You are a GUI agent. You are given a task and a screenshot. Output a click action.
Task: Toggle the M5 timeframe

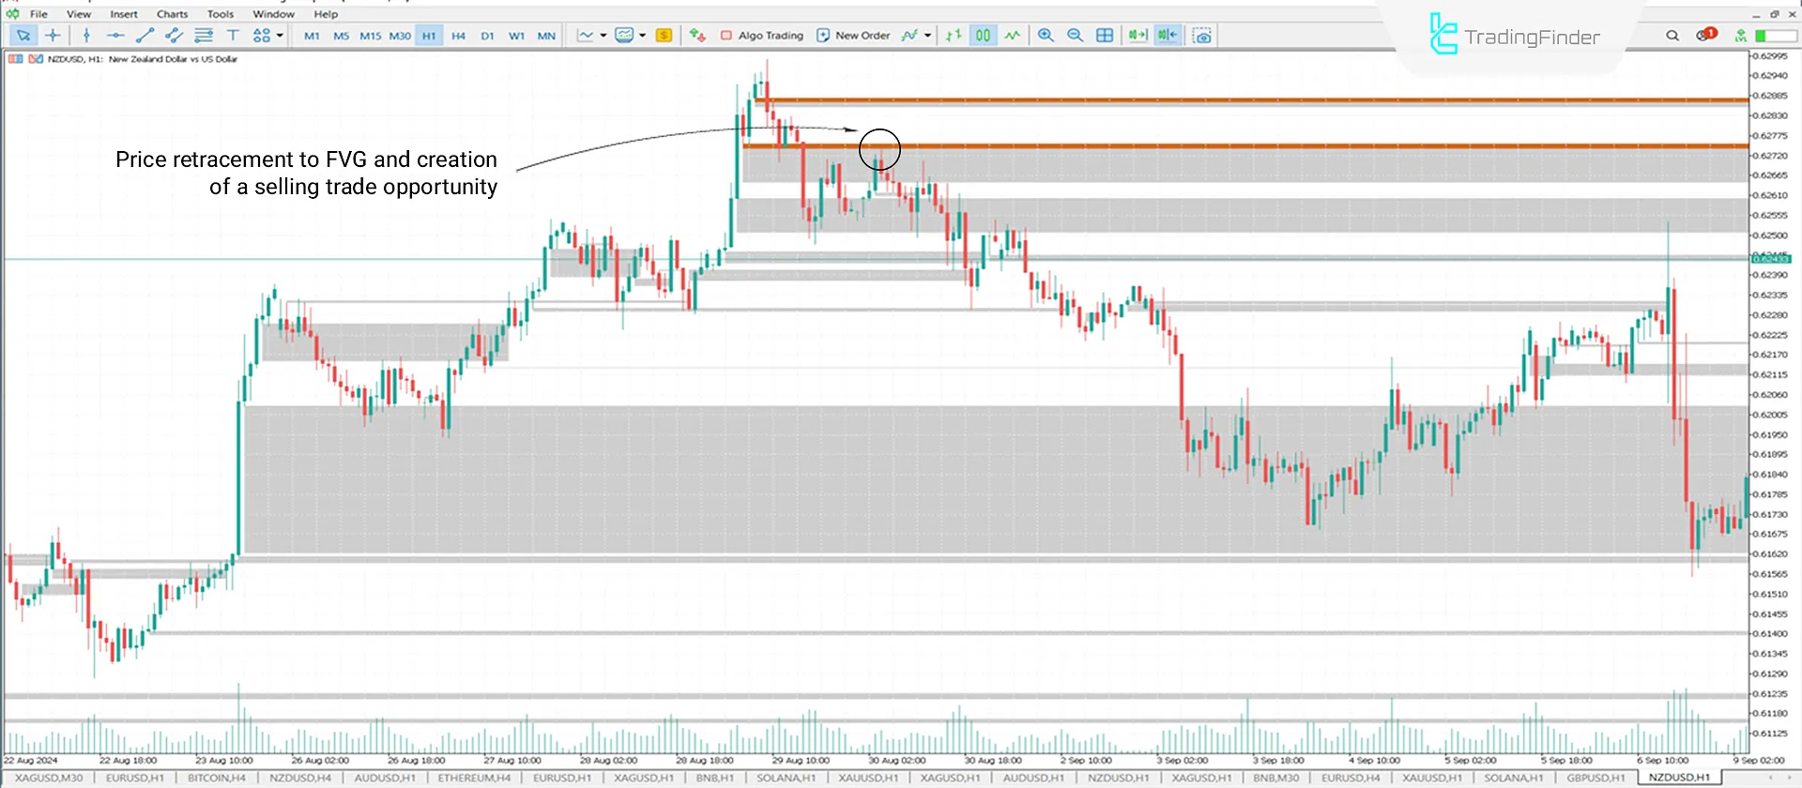(341, 36)
